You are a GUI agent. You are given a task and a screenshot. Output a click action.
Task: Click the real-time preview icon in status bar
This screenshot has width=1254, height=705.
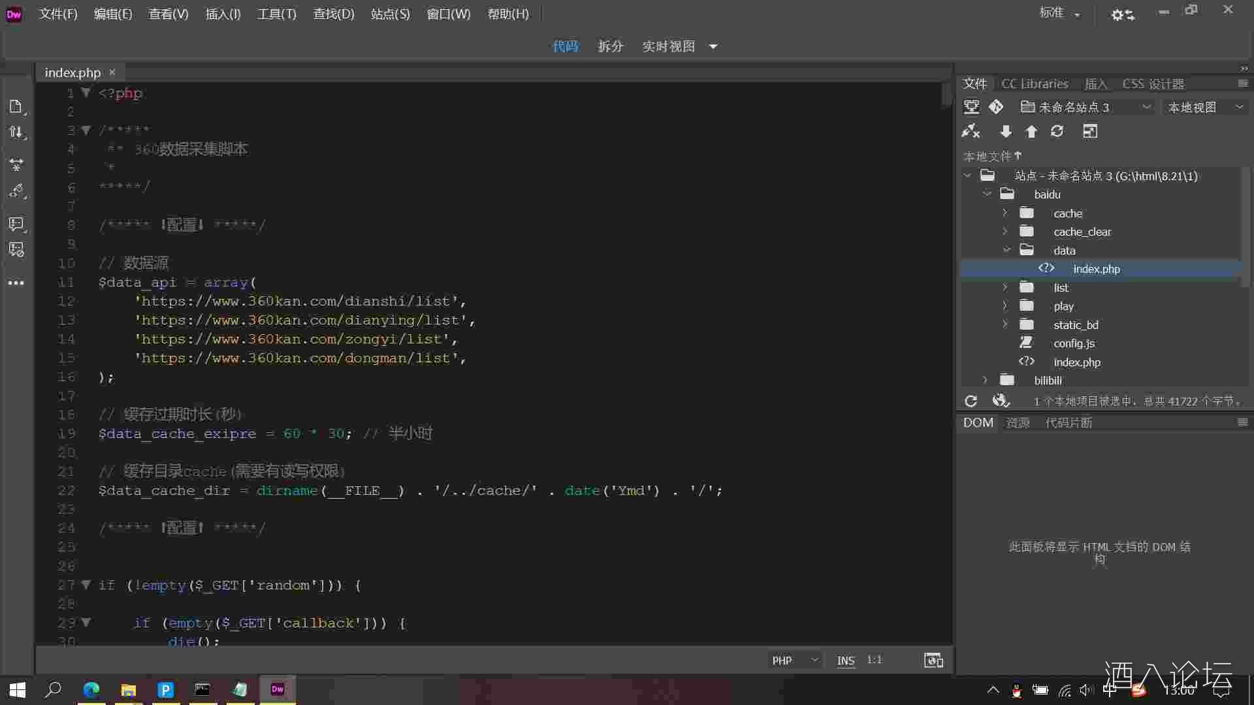933,661
